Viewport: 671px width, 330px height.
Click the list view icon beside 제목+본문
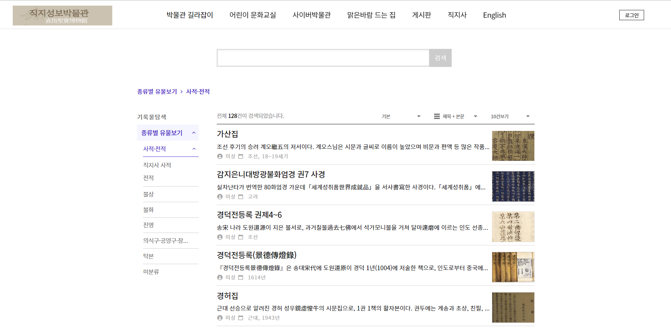pos(437,116)
